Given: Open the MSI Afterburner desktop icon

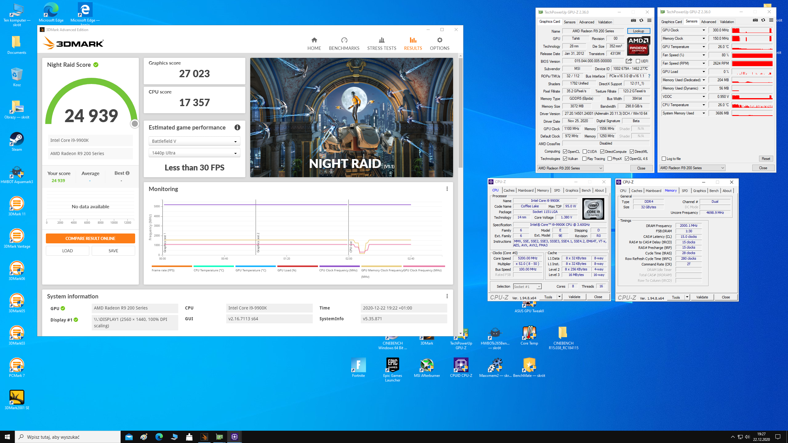Looking at the screenshot, I should tap(427, 368).
